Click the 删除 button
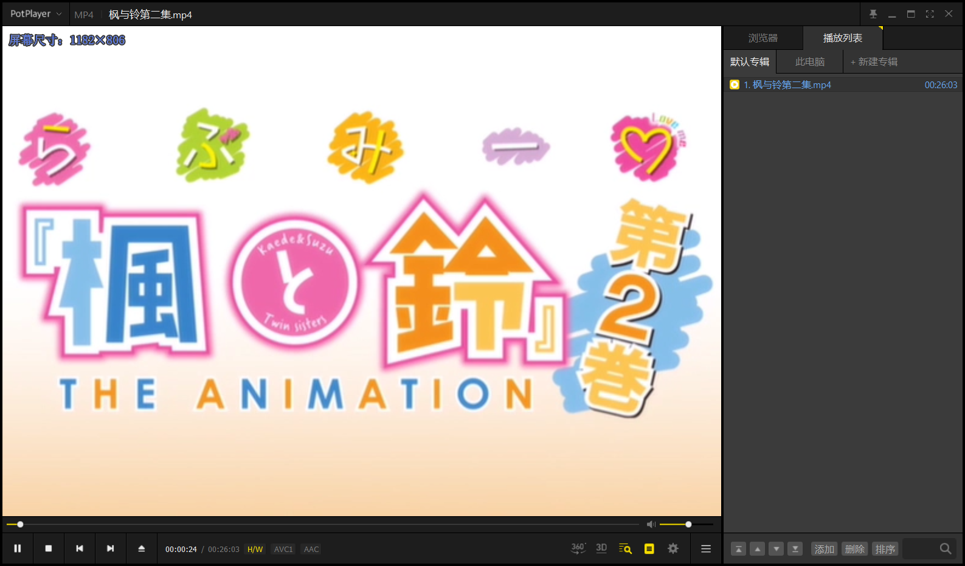The width and height of the screenshot is (965, 566). tap(854, 549)
